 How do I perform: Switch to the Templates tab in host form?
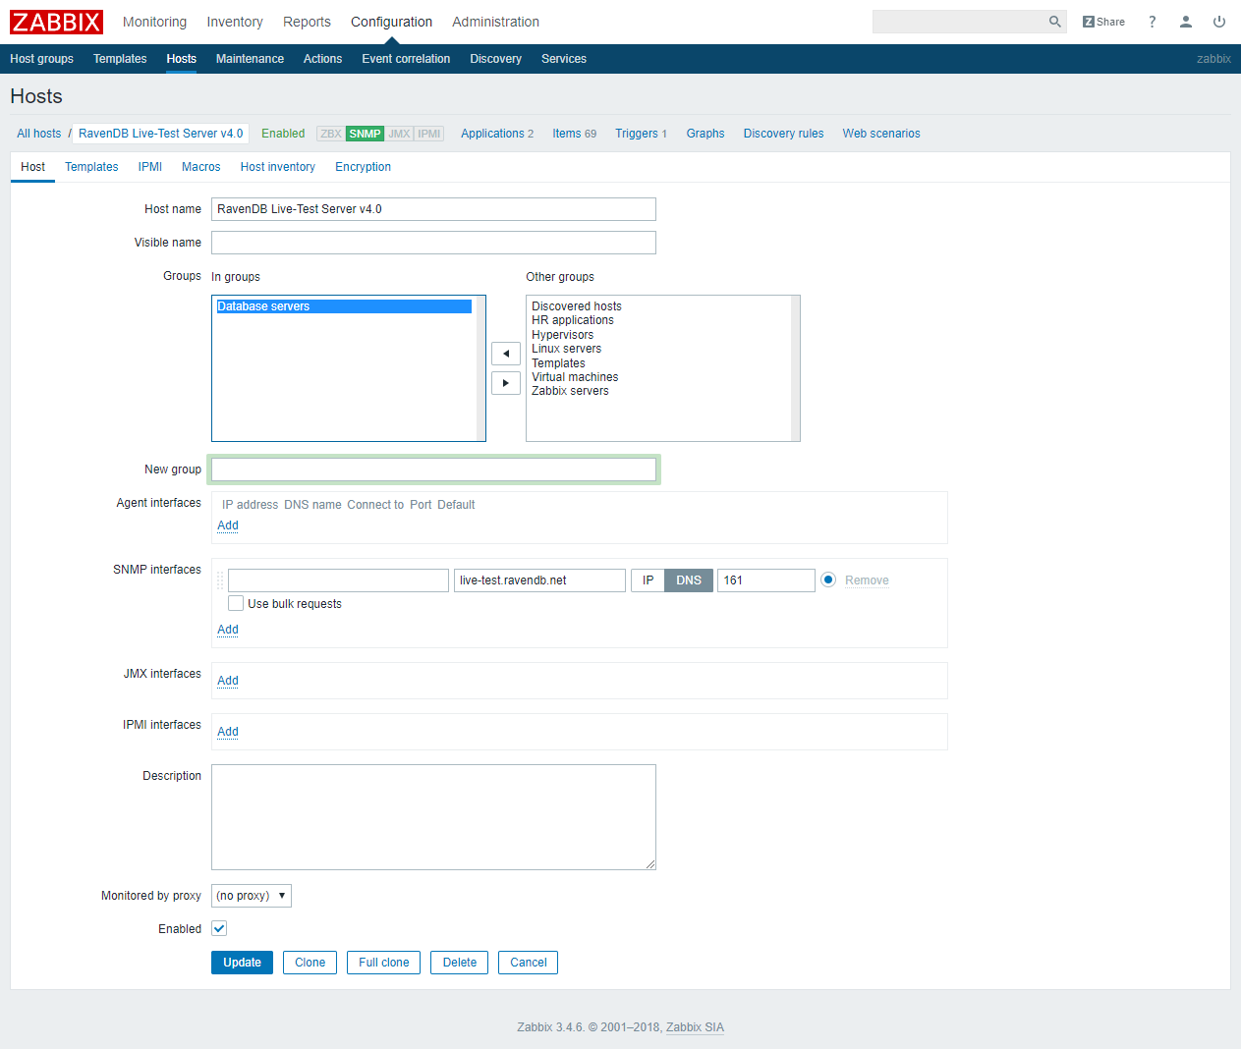[91, 167]
